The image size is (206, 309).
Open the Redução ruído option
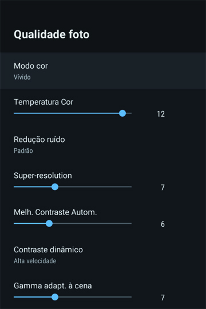tap(103, 144)
